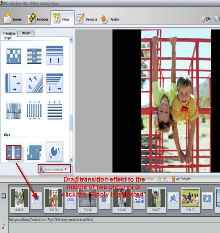The width and height of the screenshot is (220, 233).
Task: Select the checkerboard stripe transition icon
Action: coord(14,56)
